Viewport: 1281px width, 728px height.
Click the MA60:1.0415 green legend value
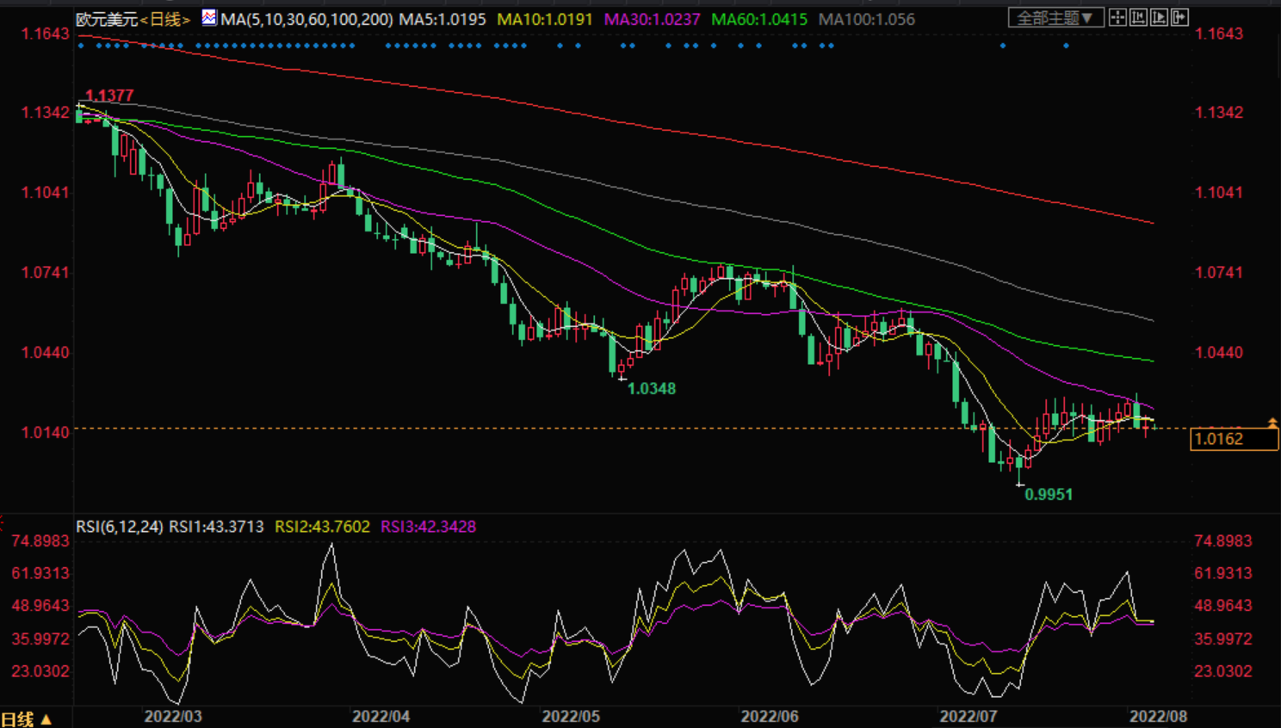click(x=759, y=19)
